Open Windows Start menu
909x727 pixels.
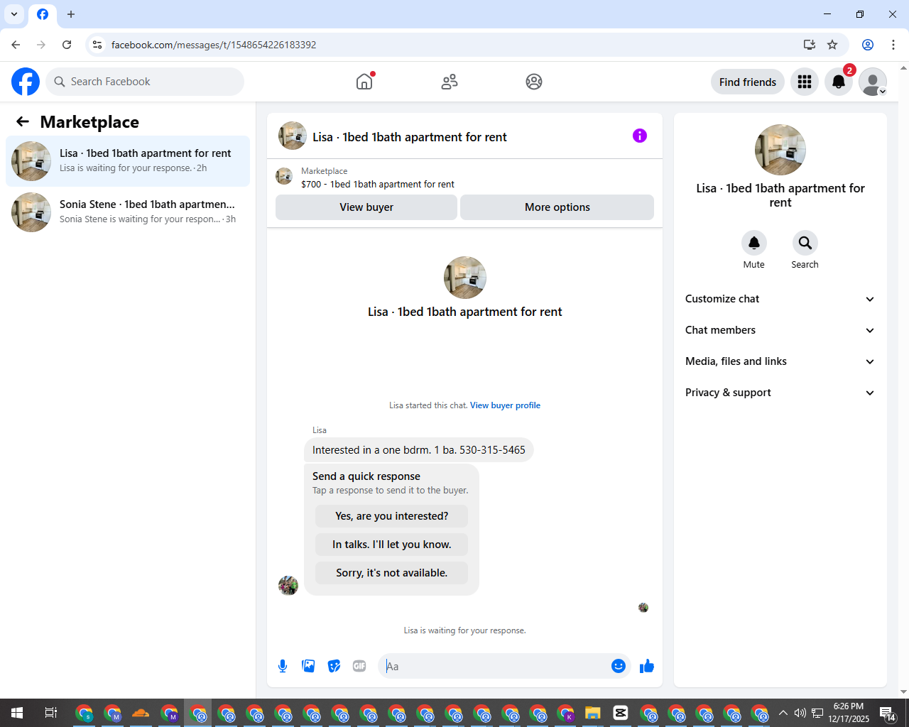[17, 713]
